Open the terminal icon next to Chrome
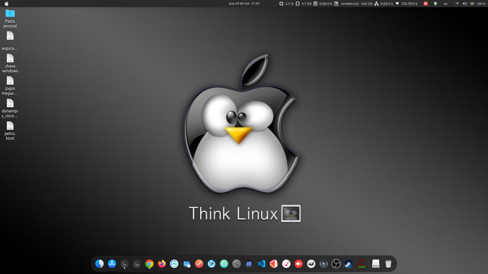The width and height of the screenshot is (488, 274). point(137,264)
